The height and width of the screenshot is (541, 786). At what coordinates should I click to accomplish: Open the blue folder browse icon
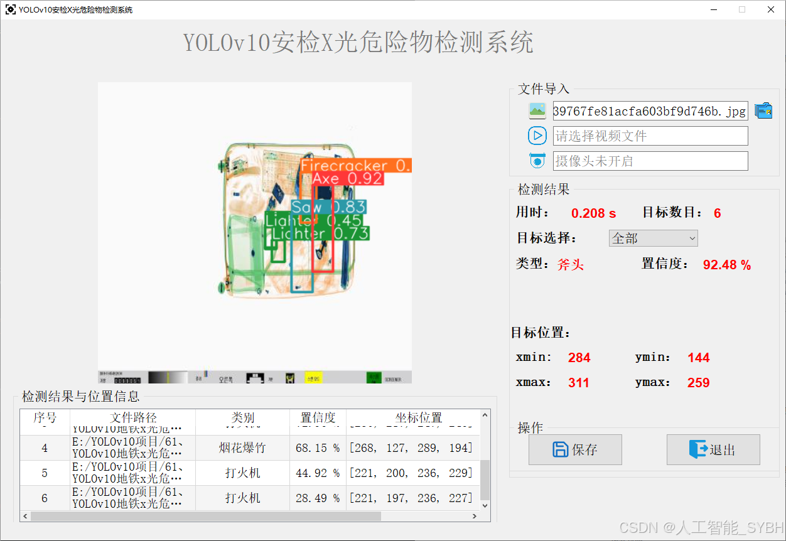[x=763, y=110]
